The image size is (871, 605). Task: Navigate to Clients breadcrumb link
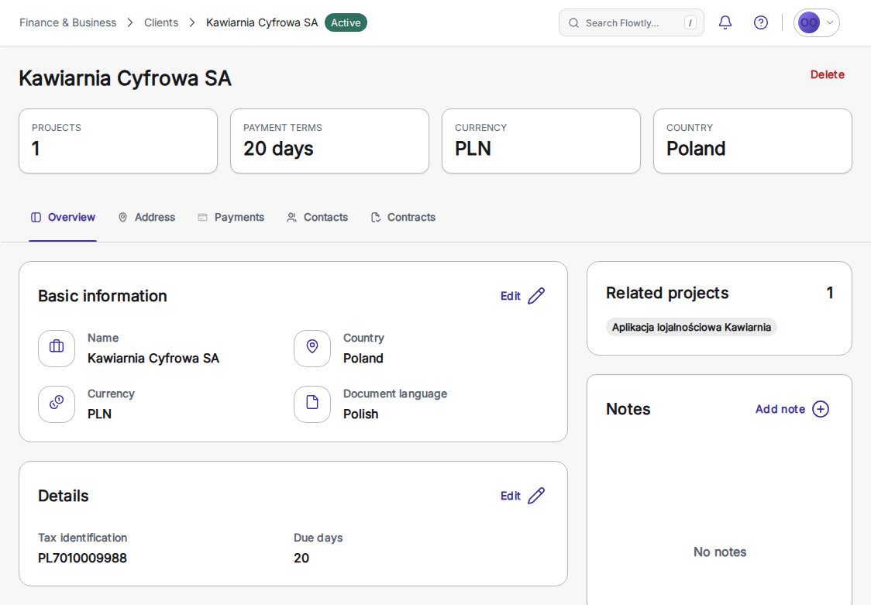point(161,22)
